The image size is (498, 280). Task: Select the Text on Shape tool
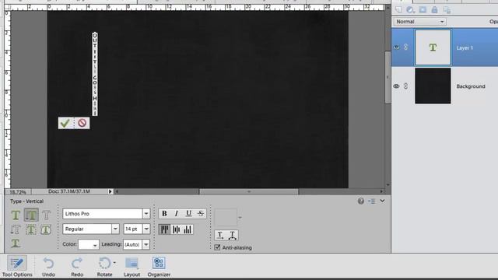[x=46, y=229]
